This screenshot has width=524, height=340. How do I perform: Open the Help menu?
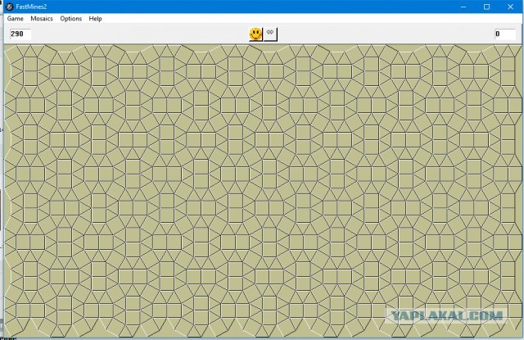click(x=95, y=19)
